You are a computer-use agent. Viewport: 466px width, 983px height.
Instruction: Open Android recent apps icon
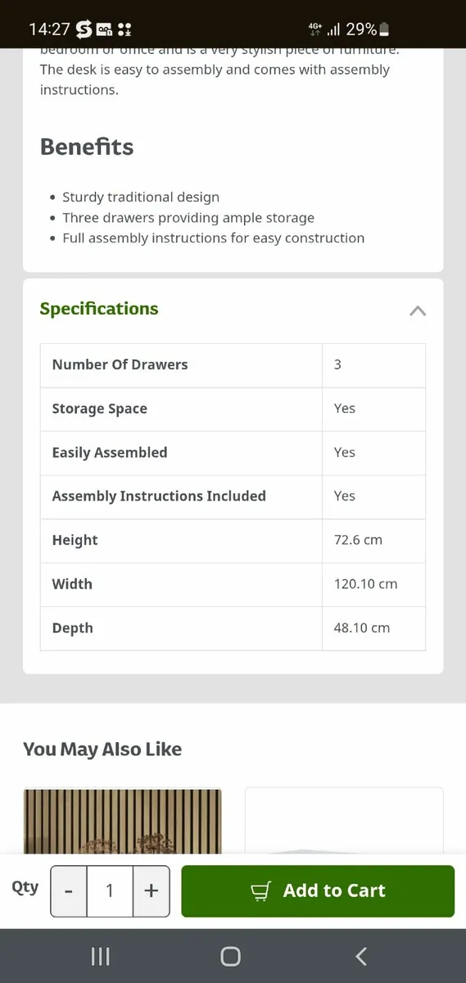(100, 956)
